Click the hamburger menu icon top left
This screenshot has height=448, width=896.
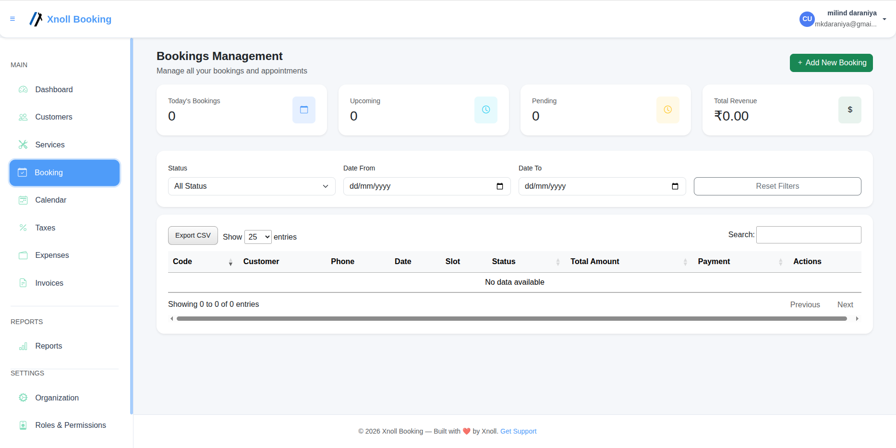(12, 19)
